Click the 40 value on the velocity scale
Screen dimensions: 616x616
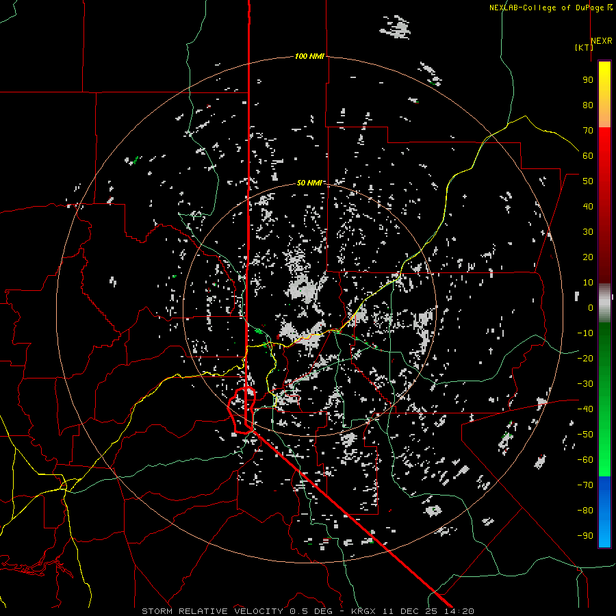588,207
